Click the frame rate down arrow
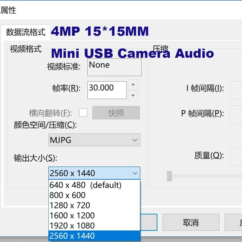The height and width of the screenshot is (242, 242). point(133,96)
